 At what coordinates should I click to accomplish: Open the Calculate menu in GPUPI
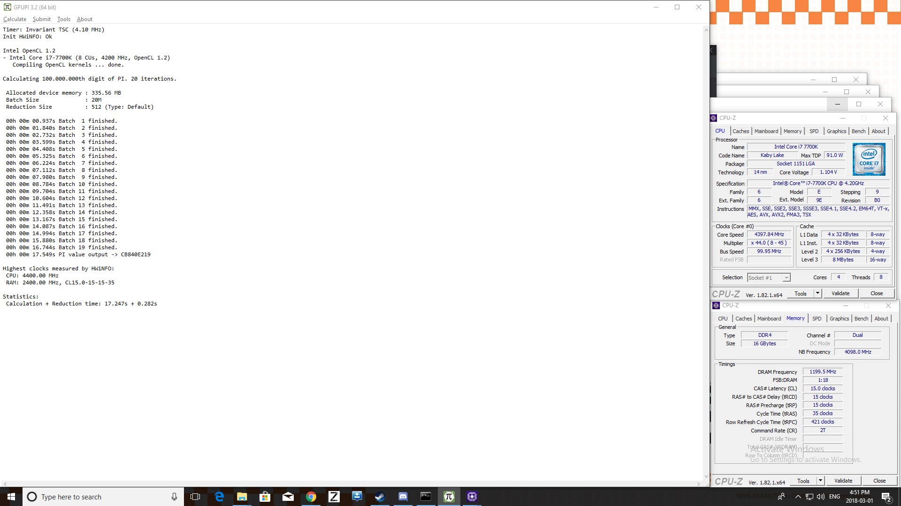[x=15, y=19]
